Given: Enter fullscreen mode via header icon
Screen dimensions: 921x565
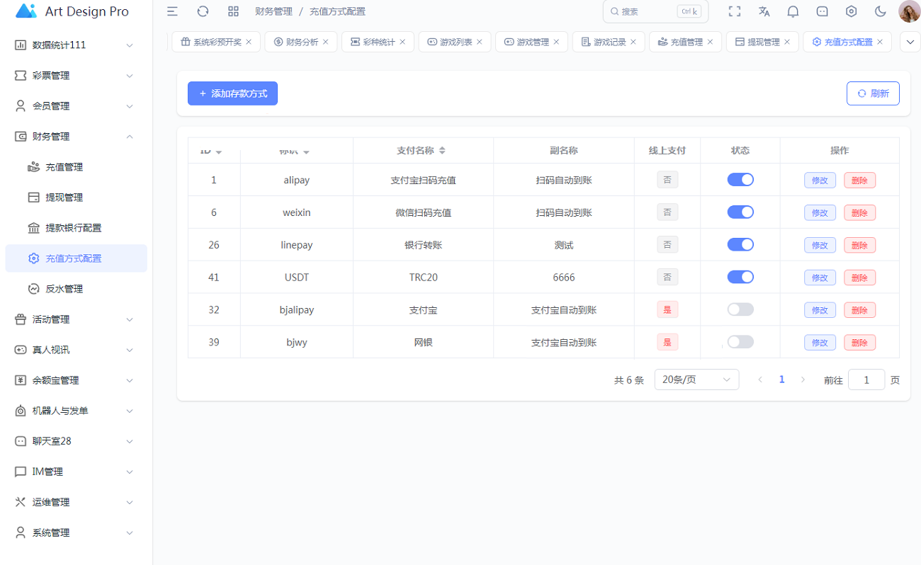Looking at the screenshot, I should tap(735, 11).
